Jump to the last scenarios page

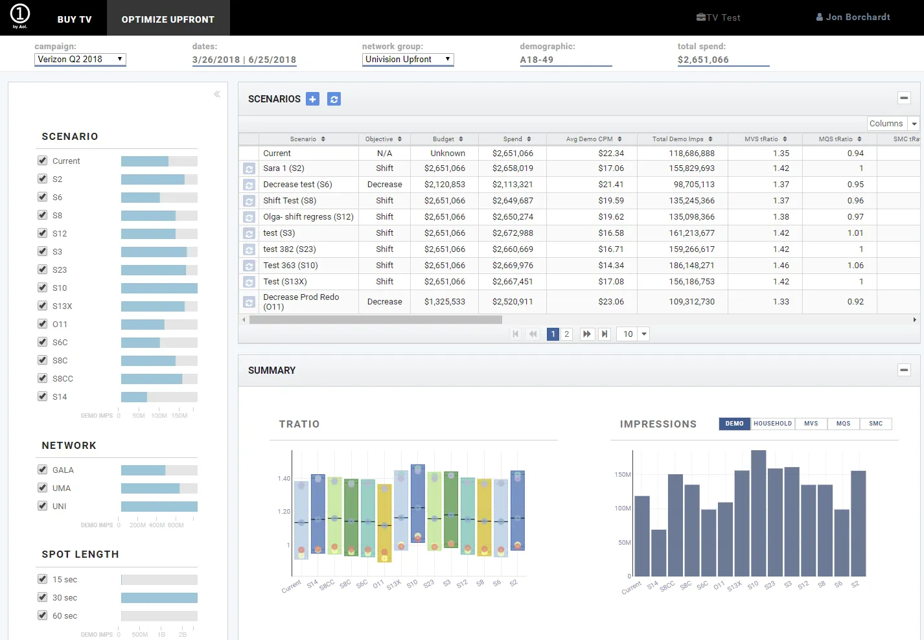604,334
